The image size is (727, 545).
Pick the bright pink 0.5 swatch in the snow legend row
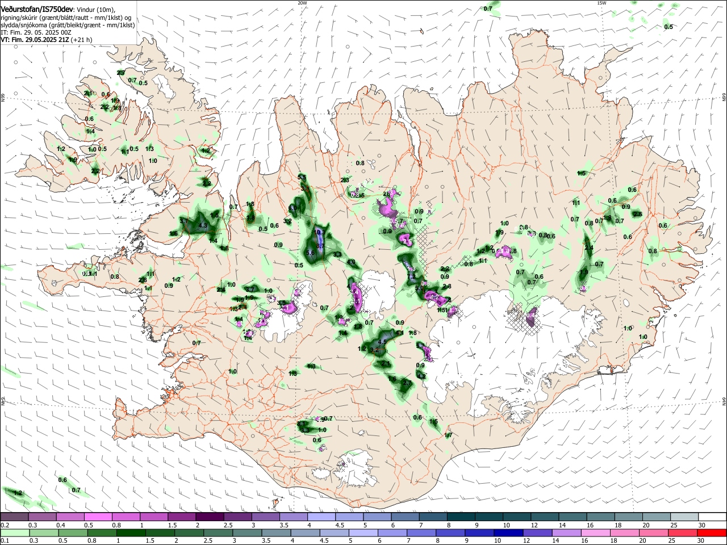98,517
